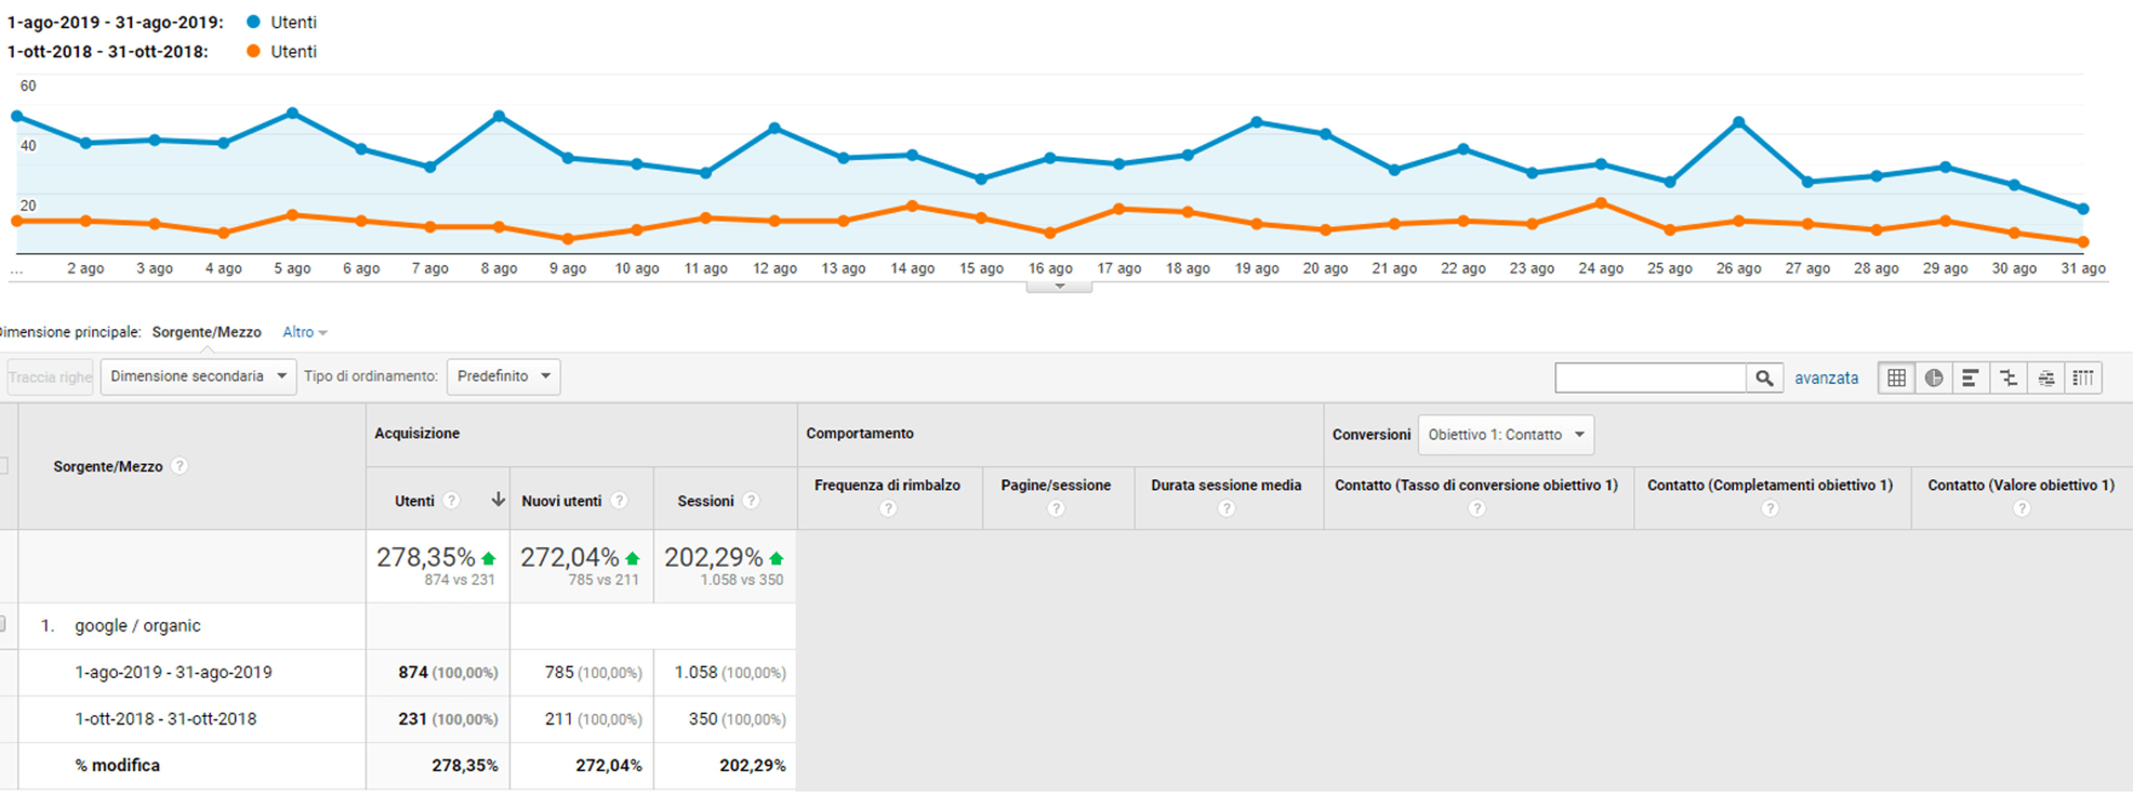The image size is (2133, 795).
Task: Select the performance bar view icon
Action: 1971,378
